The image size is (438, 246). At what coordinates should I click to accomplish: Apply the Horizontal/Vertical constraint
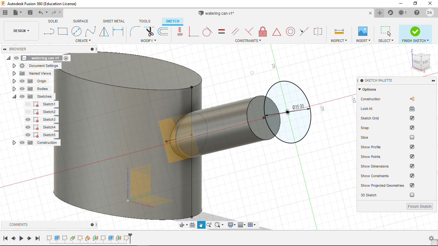click(x=180, y=31)
